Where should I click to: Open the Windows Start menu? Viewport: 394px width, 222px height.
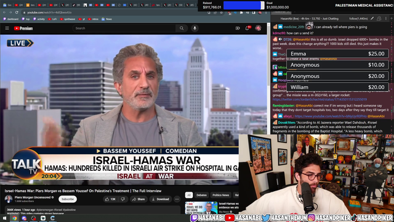pos(4,218)
